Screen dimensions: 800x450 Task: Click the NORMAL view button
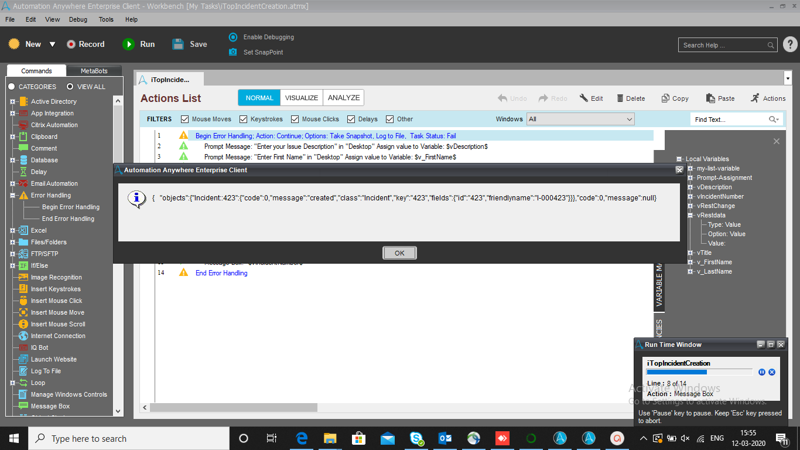[259, 98]
